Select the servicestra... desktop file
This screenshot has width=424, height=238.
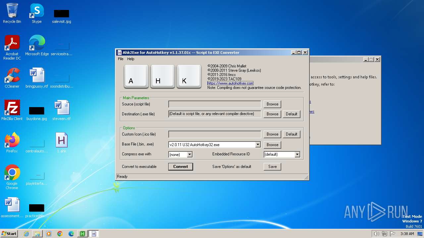pyautogui.click(x=61, y=48)
